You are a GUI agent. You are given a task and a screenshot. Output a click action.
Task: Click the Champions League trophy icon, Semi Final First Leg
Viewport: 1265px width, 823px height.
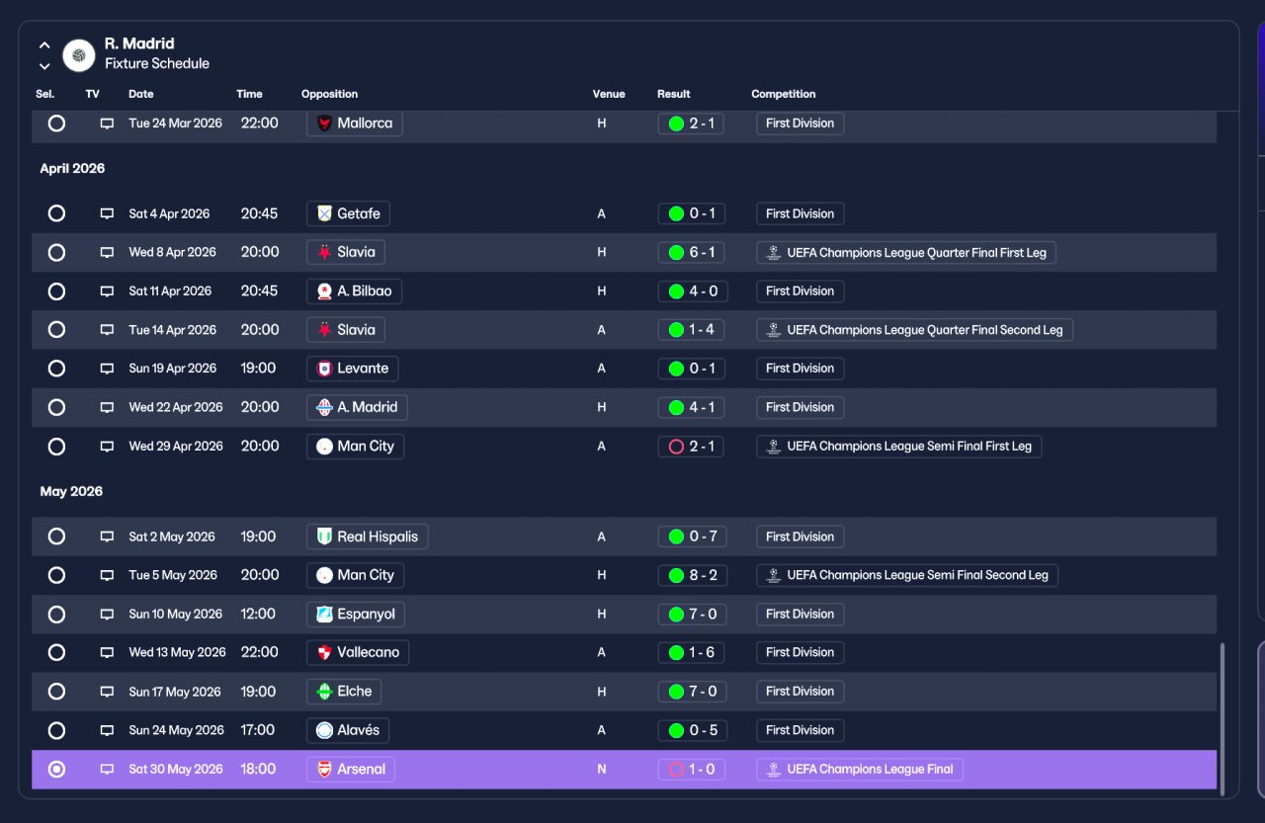(775, 447)
